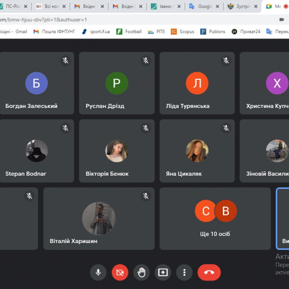289x289 pixels.
Task: Click the present screen icon
Action: click(x=163, y=272)
